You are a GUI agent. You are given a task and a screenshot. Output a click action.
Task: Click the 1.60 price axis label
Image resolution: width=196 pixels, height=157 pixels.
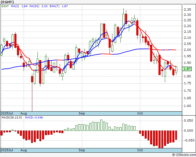[187, 106]
